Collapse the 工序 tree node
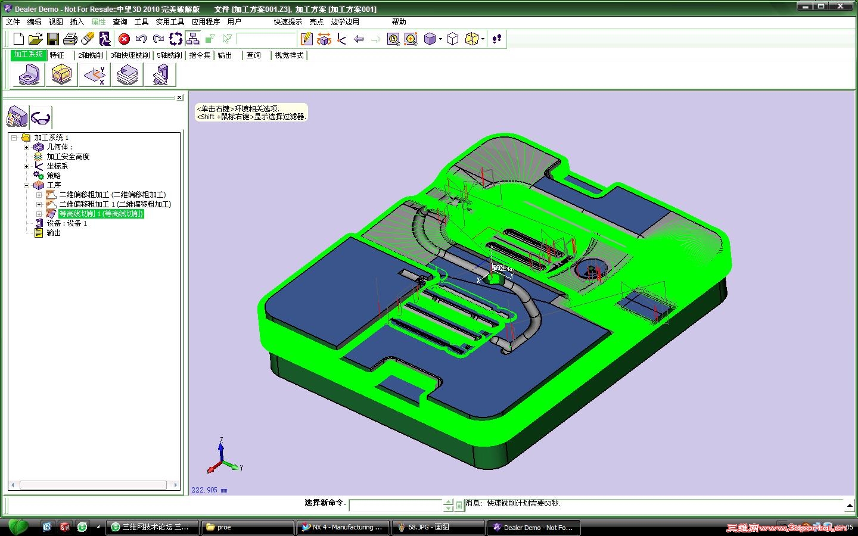 (26, 185)
